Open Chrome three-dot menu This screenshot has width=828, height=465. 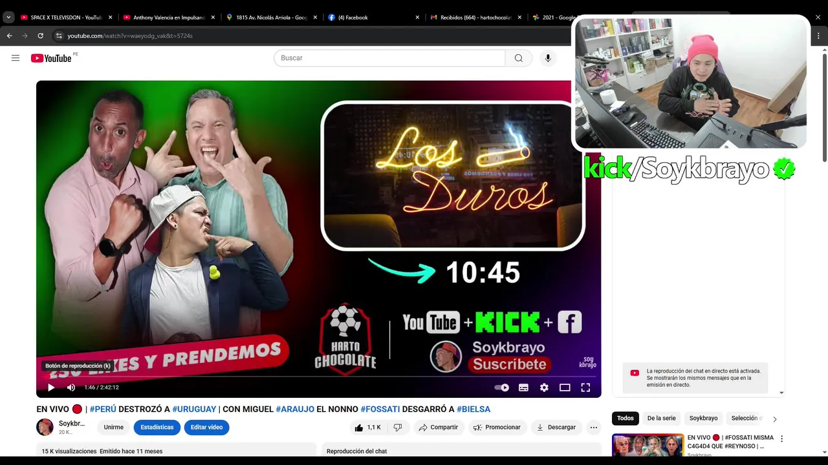click(818, 36)
